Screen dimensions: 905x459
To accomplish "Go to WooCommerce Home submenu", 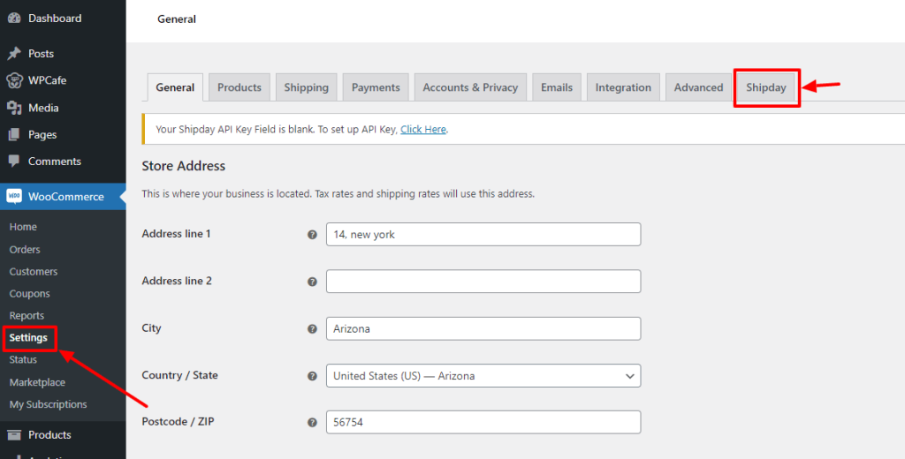I will click(23, 227).
